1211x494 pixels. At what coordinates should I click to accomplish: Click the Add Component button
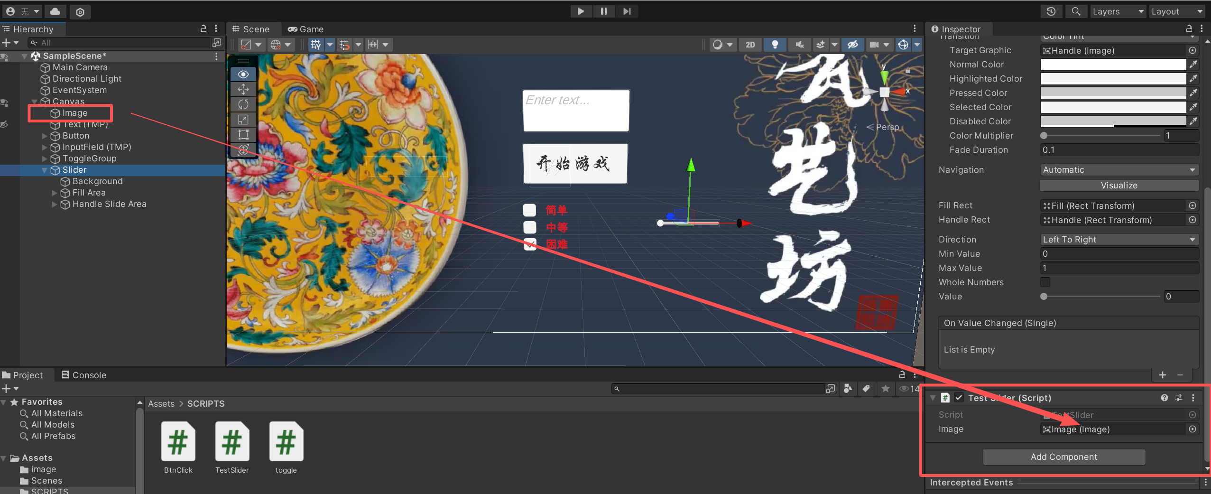[1063, 457]
